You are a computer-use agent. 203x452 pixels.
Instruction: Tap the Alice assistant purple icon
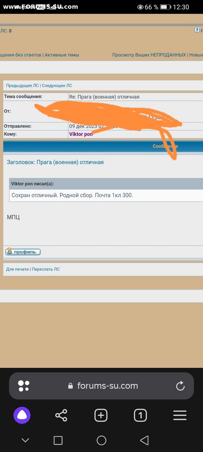22,416
